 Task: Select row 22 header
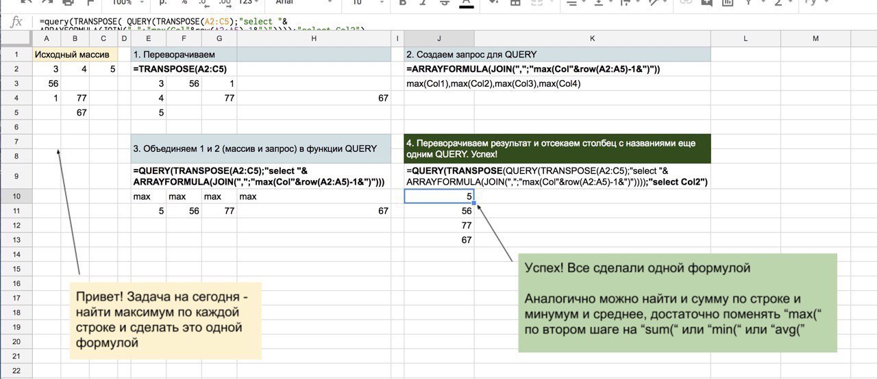(x=16, y=370)
